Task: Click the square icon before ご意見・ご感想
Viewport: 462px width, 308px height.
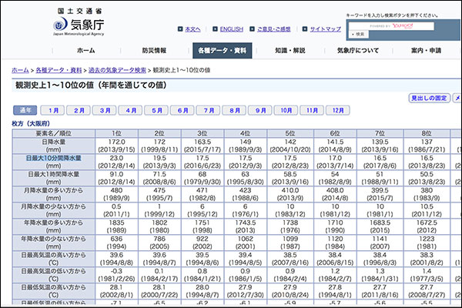Action: pyautogui.click(x=252, y=29)
